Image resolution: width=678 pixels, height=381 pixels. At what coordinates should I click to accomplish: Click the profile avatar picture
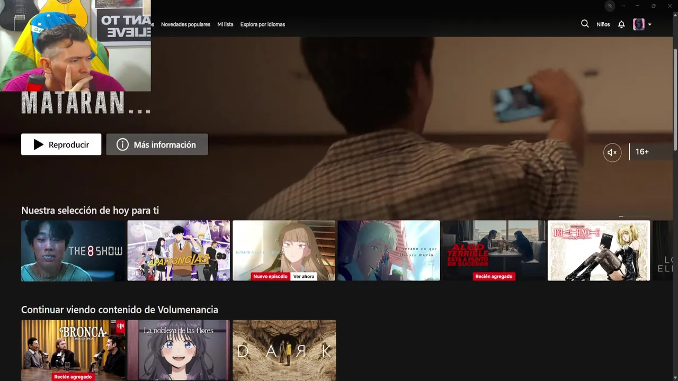639,24
